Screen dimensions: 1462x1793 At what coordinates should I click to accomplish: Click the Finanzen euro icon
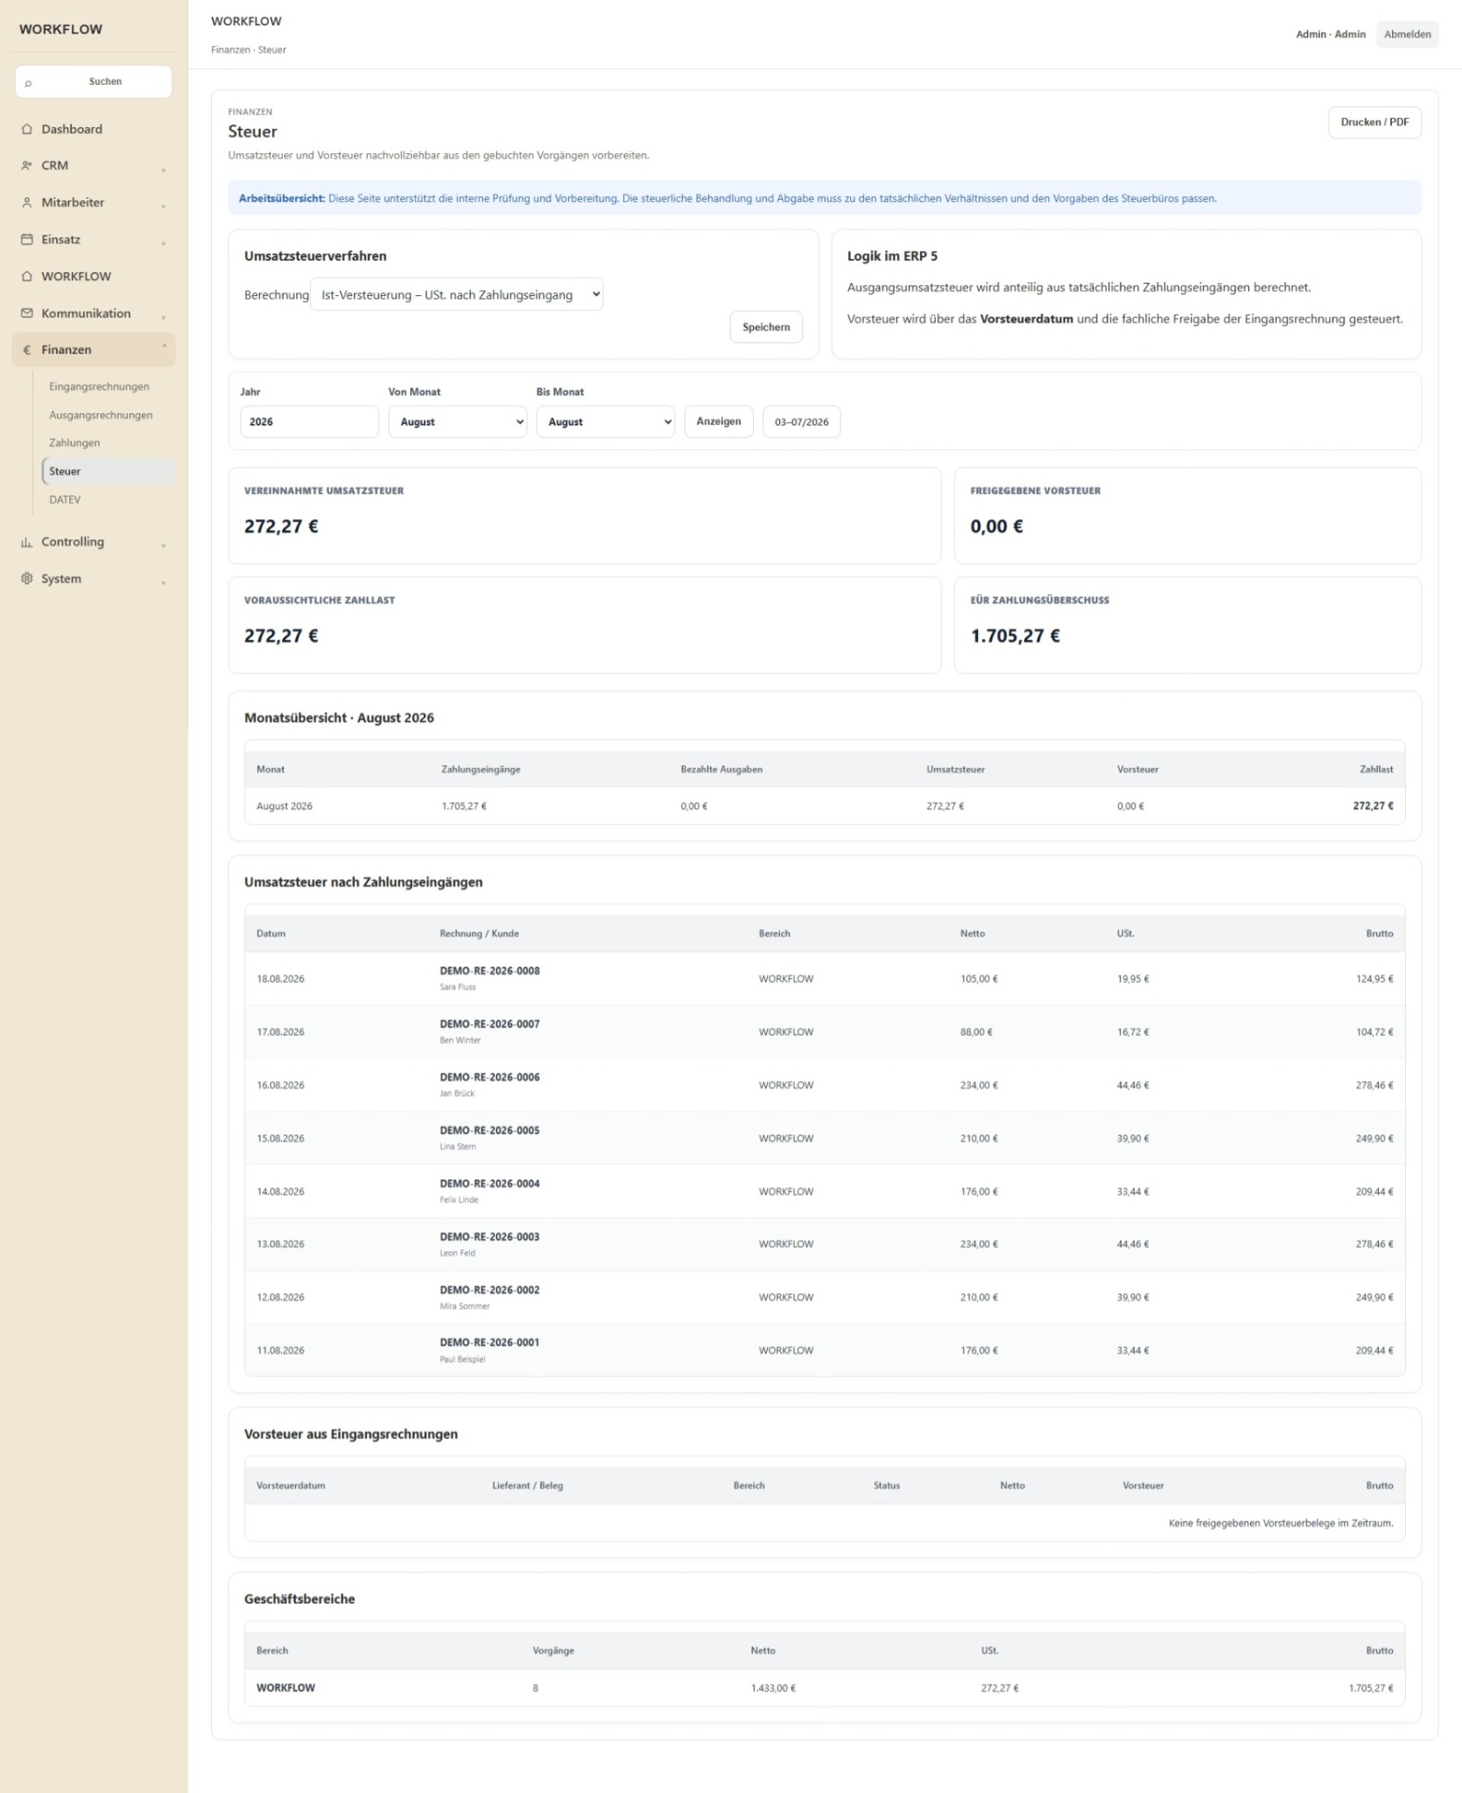(27, 350)
